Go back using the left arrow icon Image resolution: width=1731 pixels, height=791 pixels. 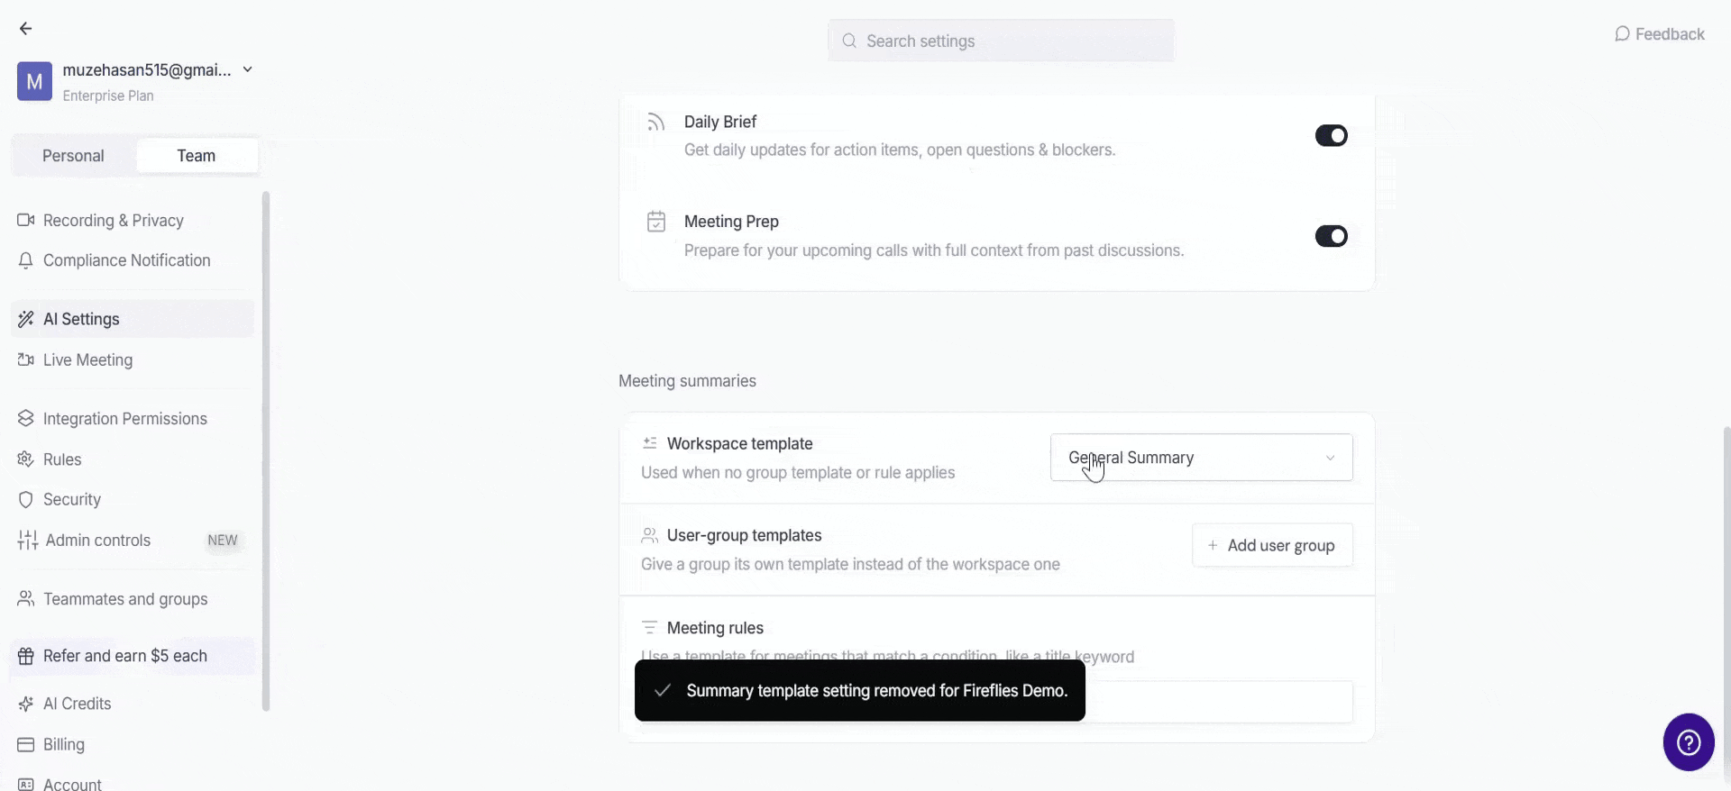[26, 29]
